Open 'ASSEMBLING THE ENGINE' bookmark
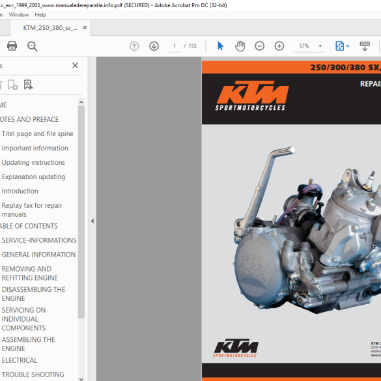The image size is (381, 381). tap(29, 344)
